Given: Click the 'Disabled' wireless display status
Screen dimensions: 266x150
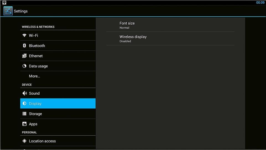Looking at the screenshot, I should (125, 41).
